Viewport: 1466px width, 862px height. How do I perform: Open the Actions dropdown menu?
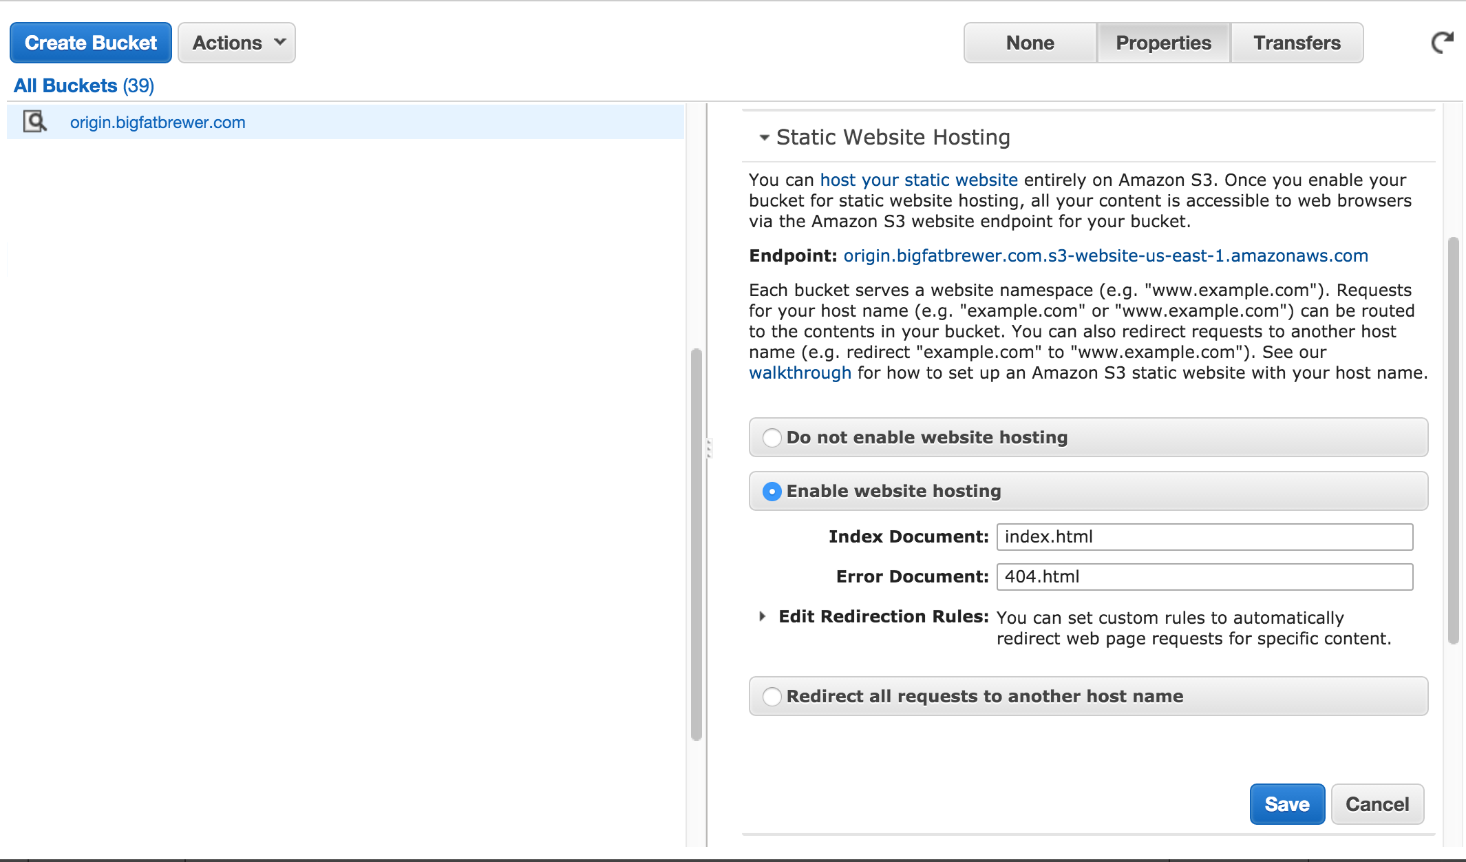pos(237,43)
